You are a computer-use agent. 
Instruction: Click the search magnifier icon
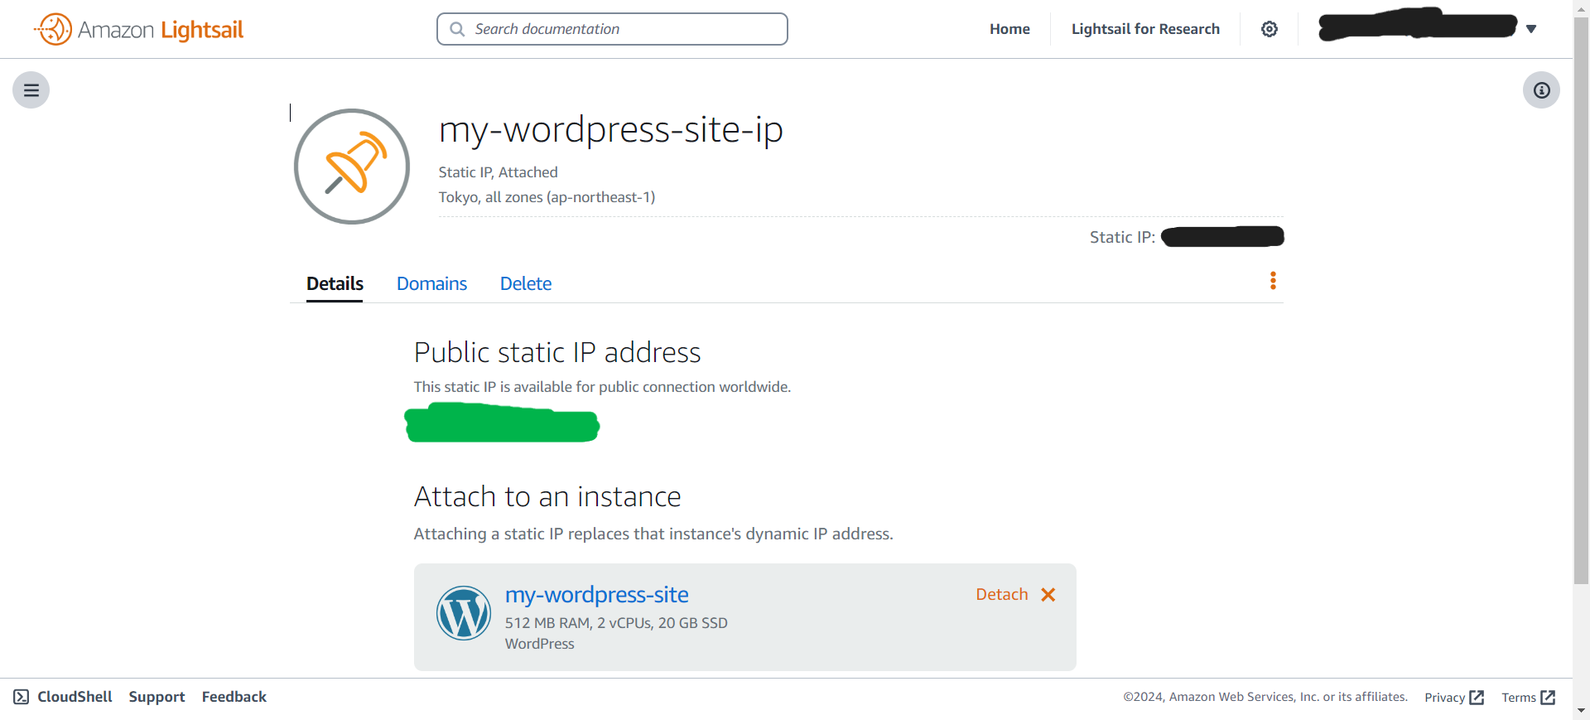457,29
